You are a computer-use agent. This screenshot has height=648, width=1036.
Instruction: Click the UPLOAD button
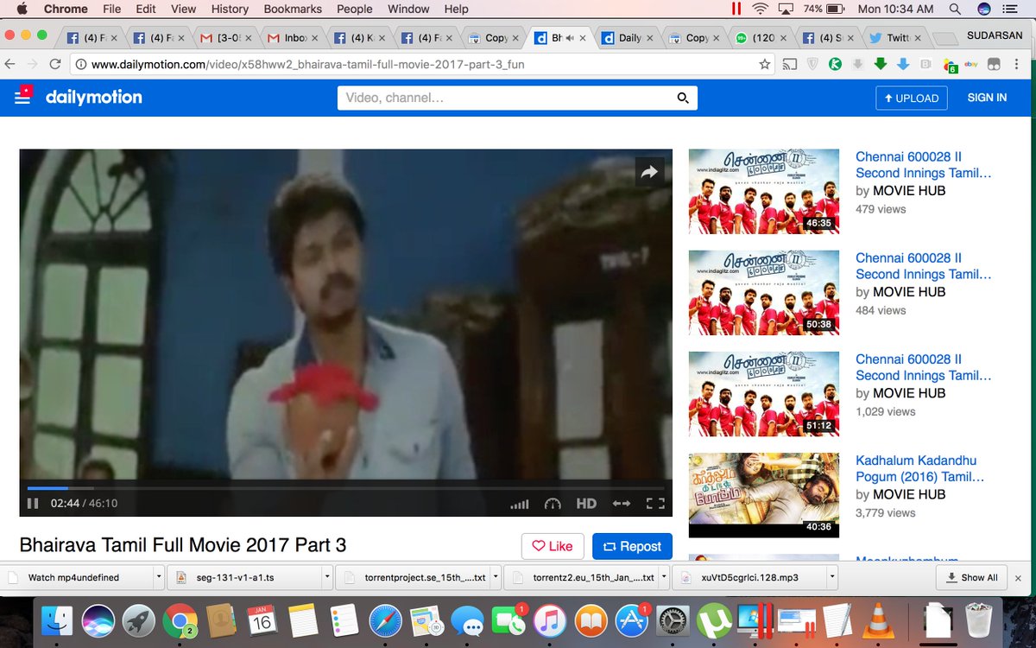click(911, 98)
